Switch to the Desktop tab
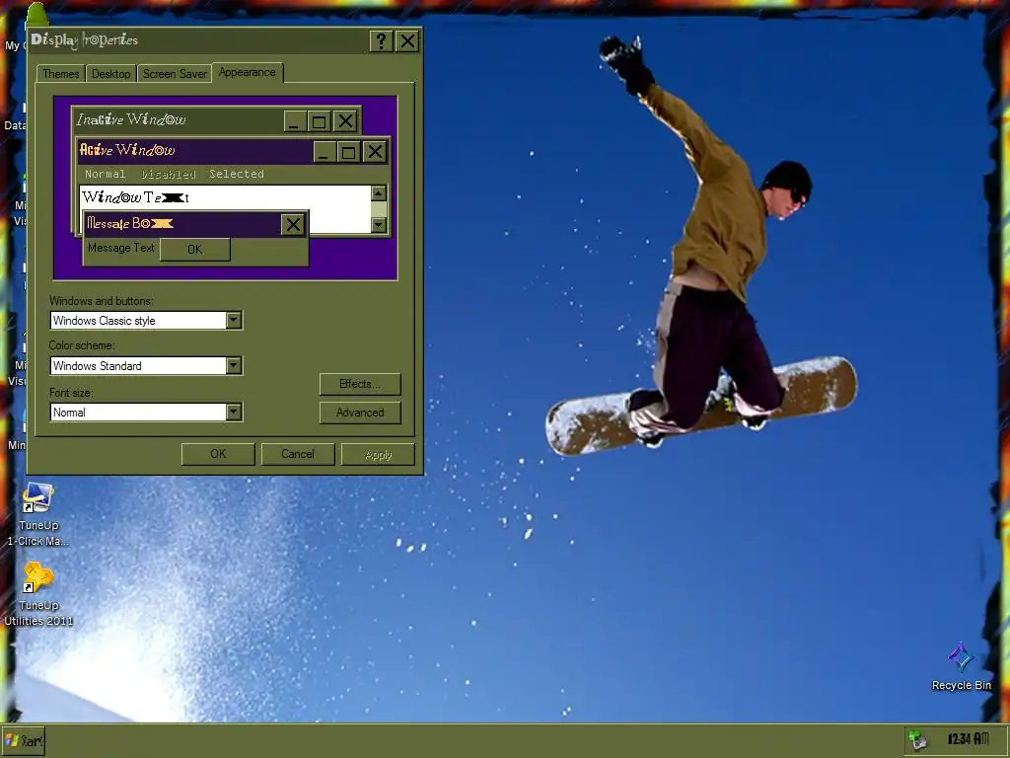The height and width of the screenshot is (758, 1010). pyautogui.click(x=110, y=73)
